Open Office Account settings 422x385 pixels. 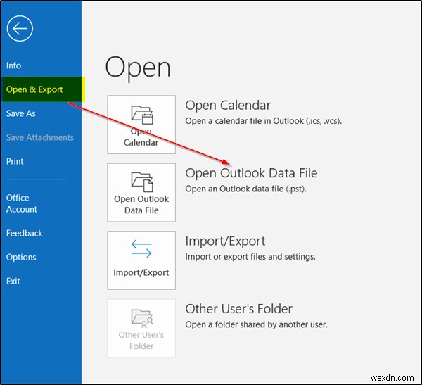tap(22, 203)
